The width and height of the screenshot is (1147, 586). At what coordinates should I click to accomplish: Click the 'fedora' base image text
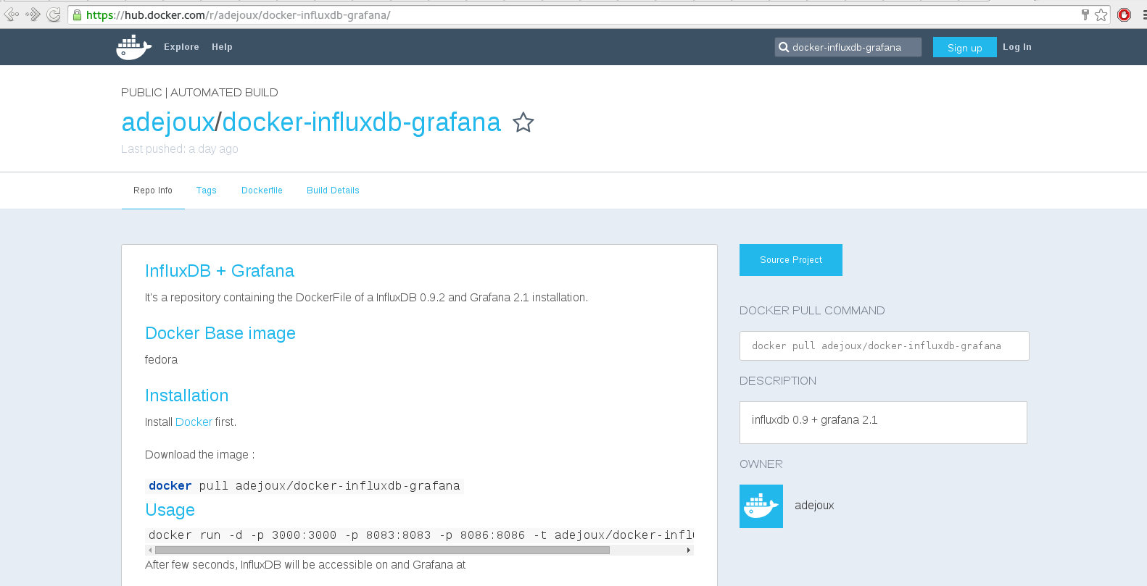tap(161, 360)
